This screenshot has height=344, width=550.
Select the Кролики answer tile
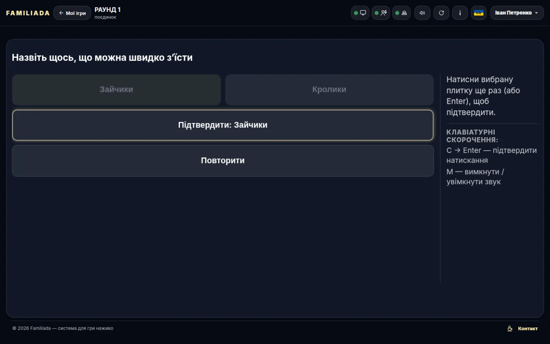pyautogui.click(x=329, y=90)
